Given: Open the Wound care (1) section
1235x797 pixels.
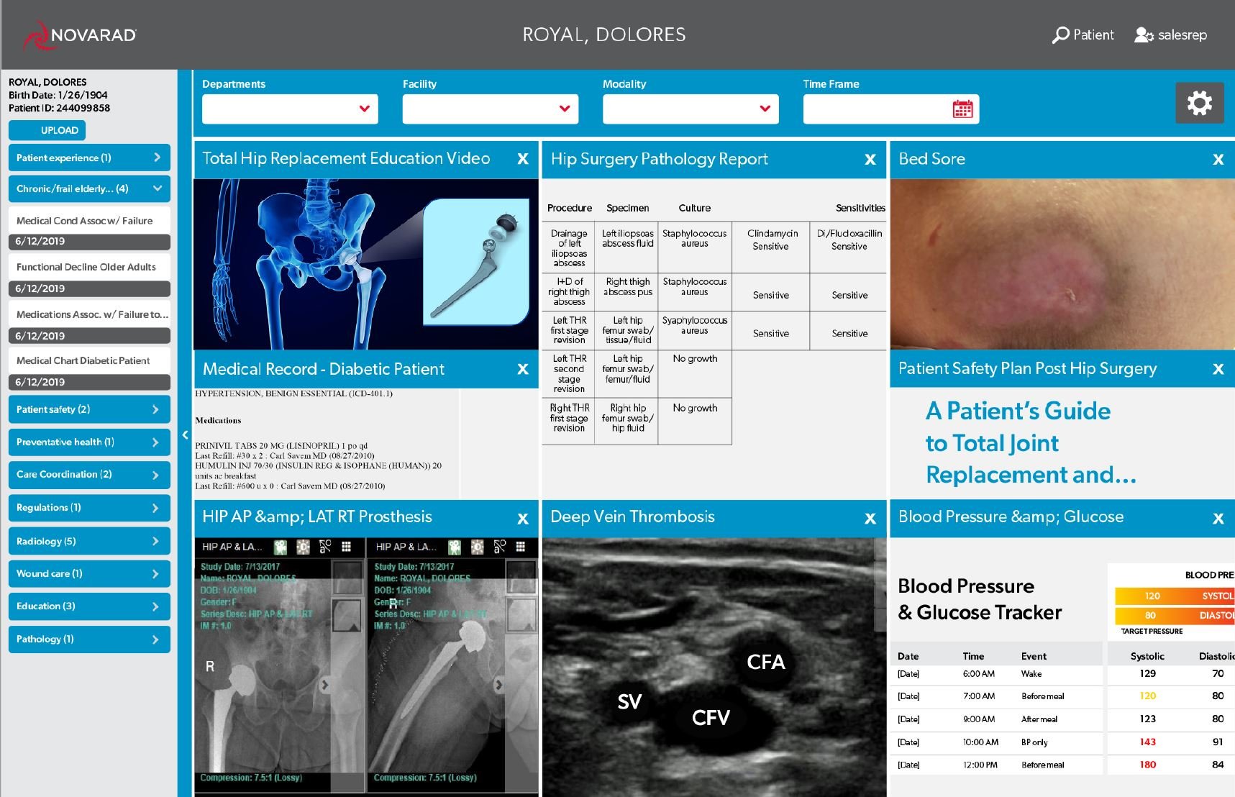Looking at the screenshot, I should click(89, 573).
